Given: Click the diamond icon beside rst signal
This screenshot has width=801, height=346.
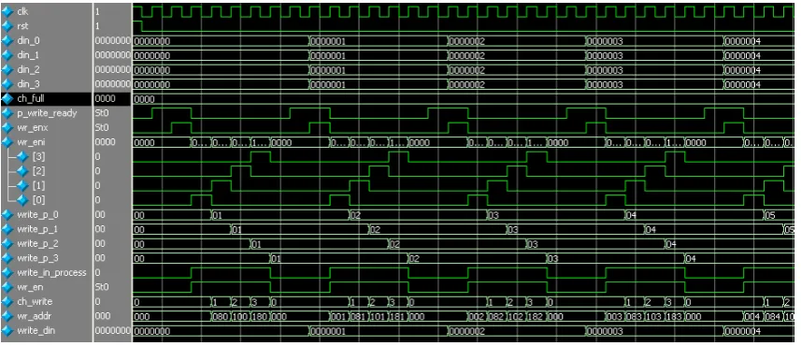Looking at the screenshot, I should pos(7,25).
